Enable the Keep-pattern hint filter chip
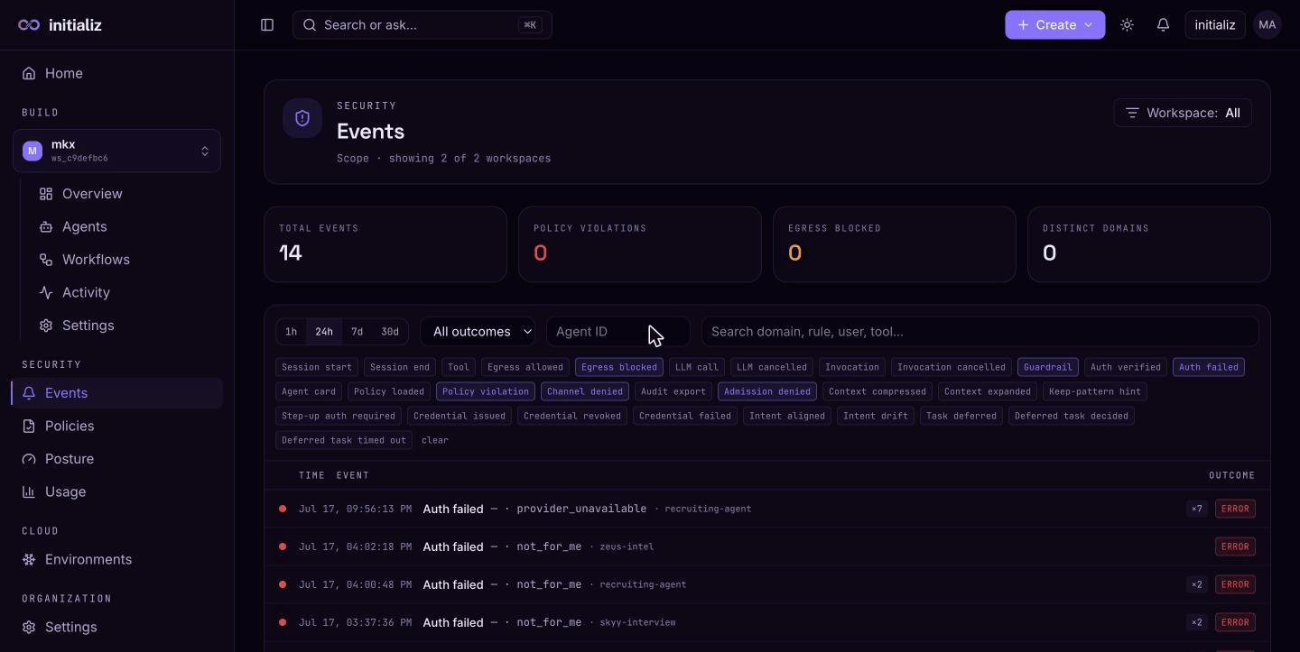1300x652 pixels. (x=1095, y=391)
